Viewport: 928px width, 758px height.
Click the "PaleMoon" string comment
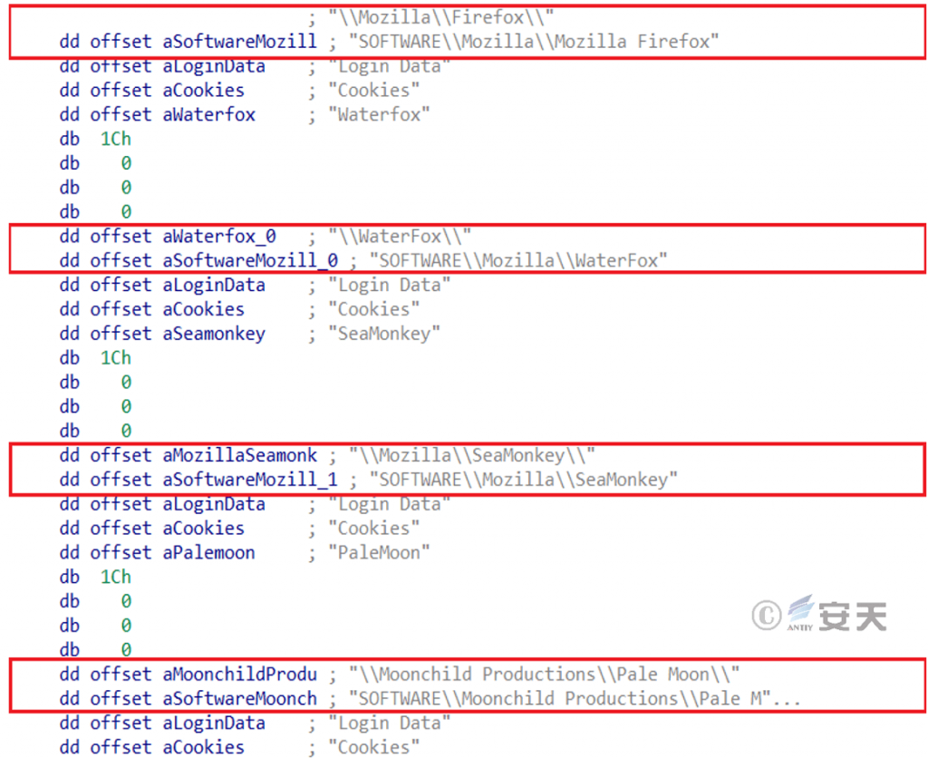380,552
